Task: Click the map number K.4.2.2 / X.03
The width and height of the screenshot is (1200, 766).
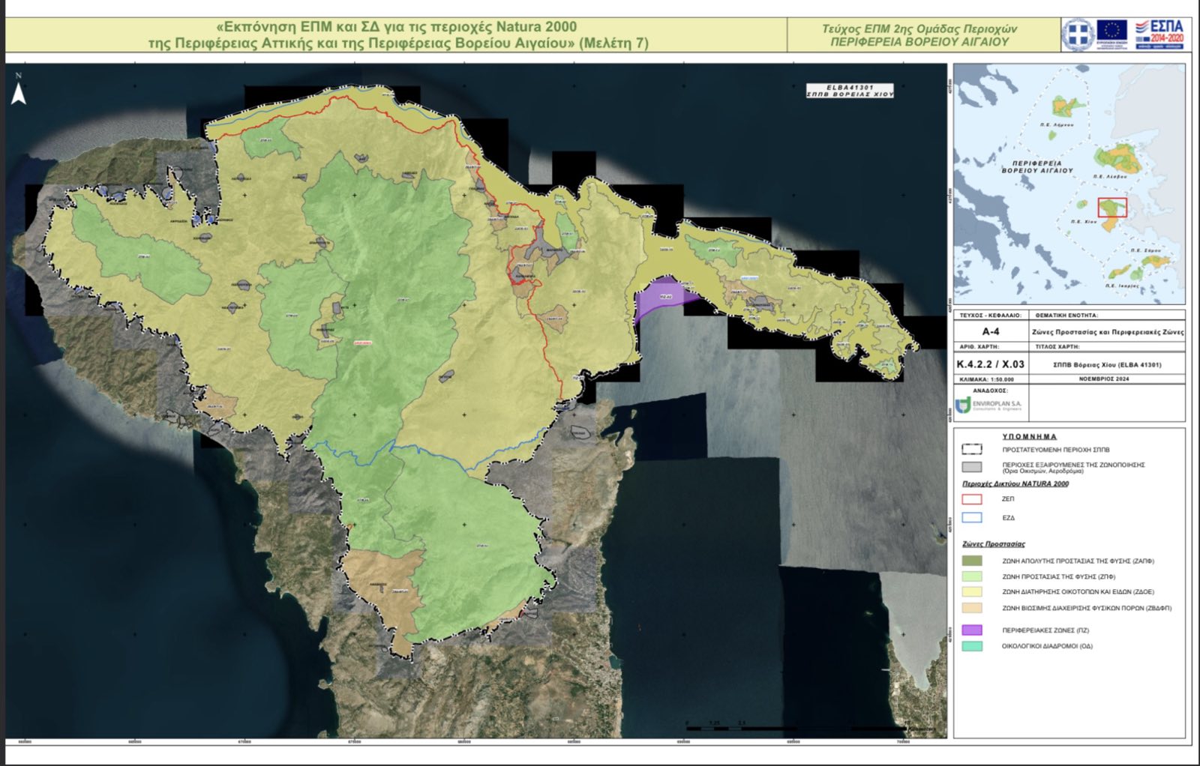Action: click(990, 364)
